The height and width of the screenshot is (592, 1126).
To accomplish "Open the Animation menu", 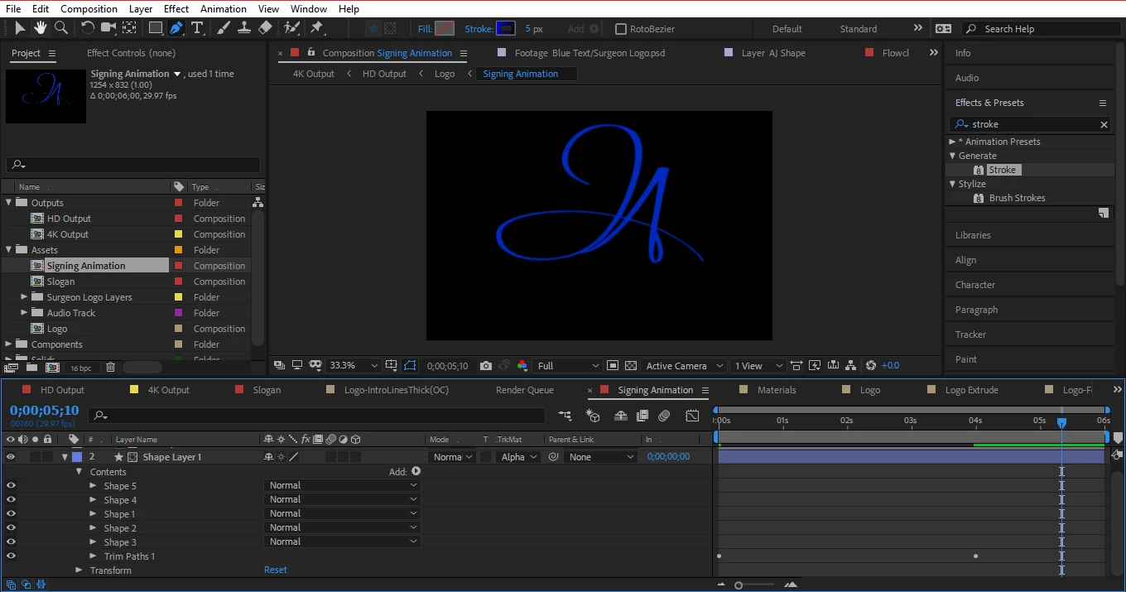I will pyautogui.click(x=224, y=9).
